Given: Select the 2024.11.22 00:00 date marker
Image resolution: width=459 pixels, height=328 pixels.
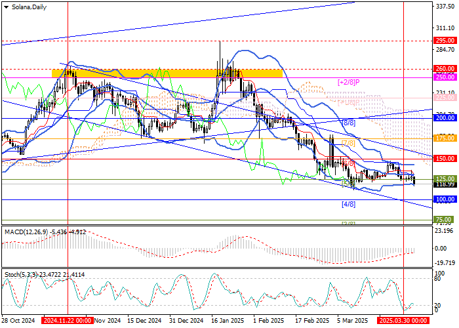Looking at the screenshot, I should (67, 321).
